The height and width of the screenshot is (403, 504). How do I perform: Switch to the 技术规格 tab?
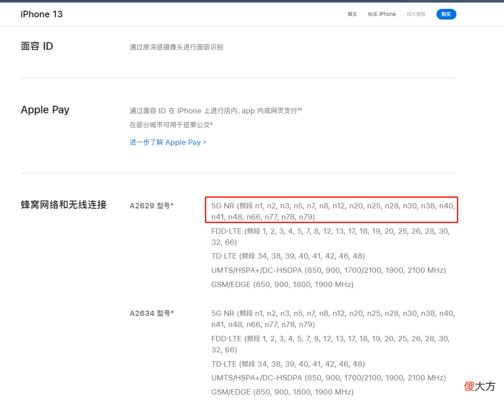tap(416, 14)
